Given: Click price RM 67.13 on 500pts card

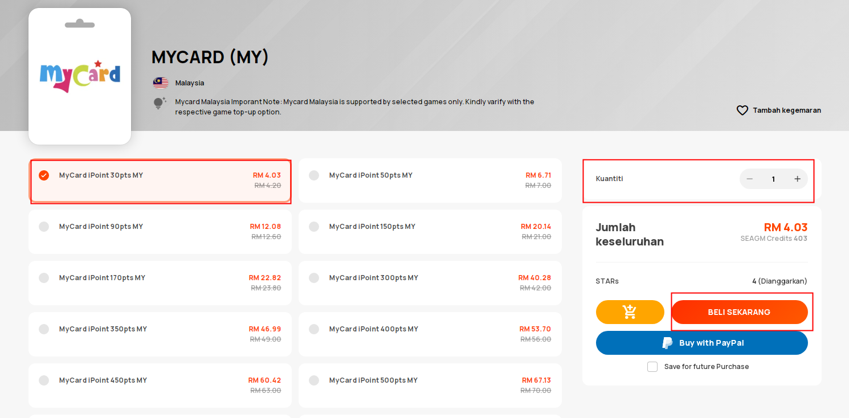Looking at the screenshot, I should 537,380.
